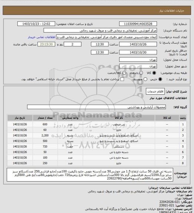Click the buyer notes description text box
The width and height of the screenshot is (194, 213).
pyautogui.click(x=90, y=175)
